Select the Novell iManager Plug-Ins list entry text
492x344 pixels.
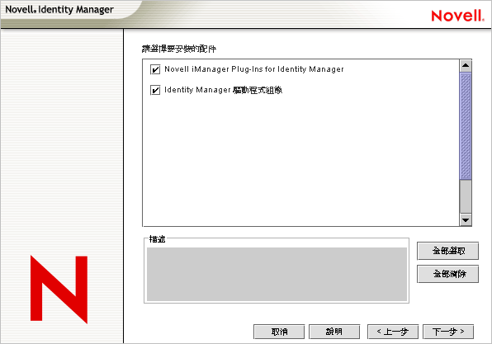click(254, 69)
